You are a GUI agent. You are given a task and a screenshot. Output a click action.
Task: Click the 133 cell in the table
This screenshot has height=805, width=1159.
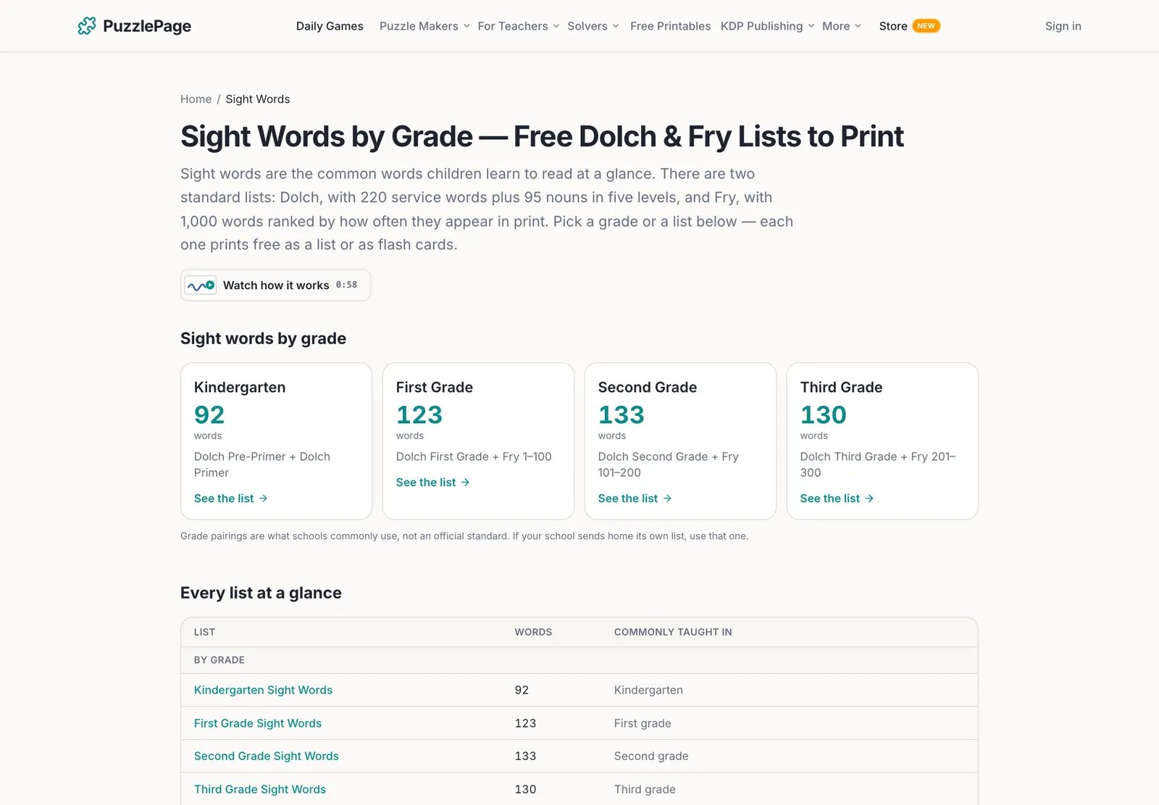coord(525,756)
